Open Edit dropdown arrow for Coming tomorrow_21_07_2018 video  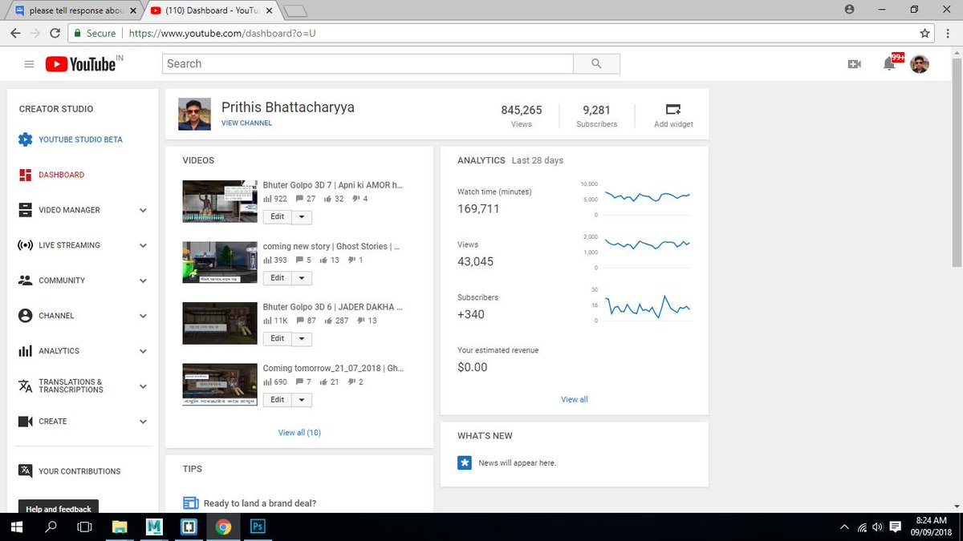point(302,400)
